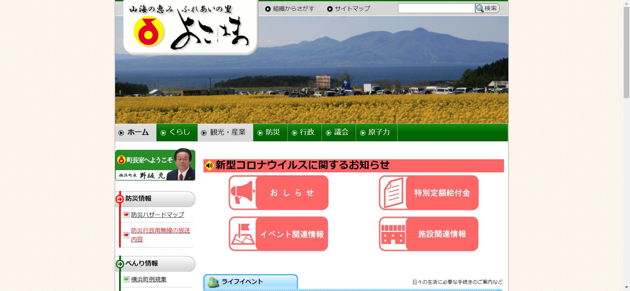Click the Yokohama town logo emblem

[x=149, y=32]
